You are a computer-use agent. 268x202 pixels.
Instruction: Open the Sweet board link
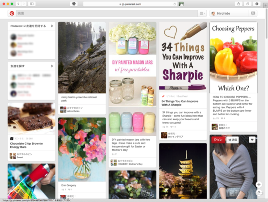click(20, 157)
